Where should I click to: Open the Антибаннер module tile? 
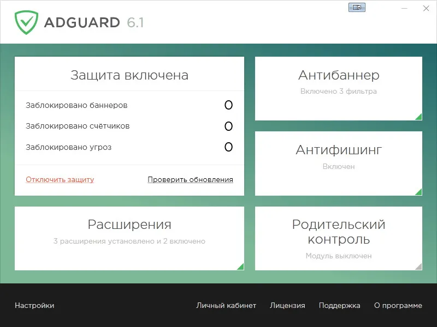(338, 89)
